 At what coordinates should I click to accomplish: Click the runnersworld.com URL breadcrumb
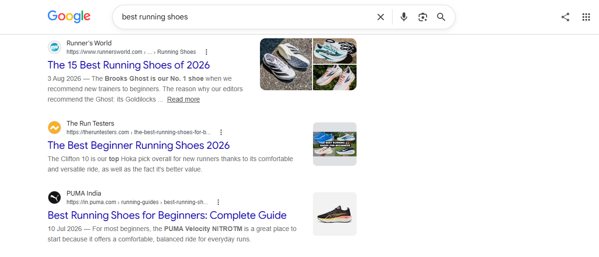(x=131, y=52)
